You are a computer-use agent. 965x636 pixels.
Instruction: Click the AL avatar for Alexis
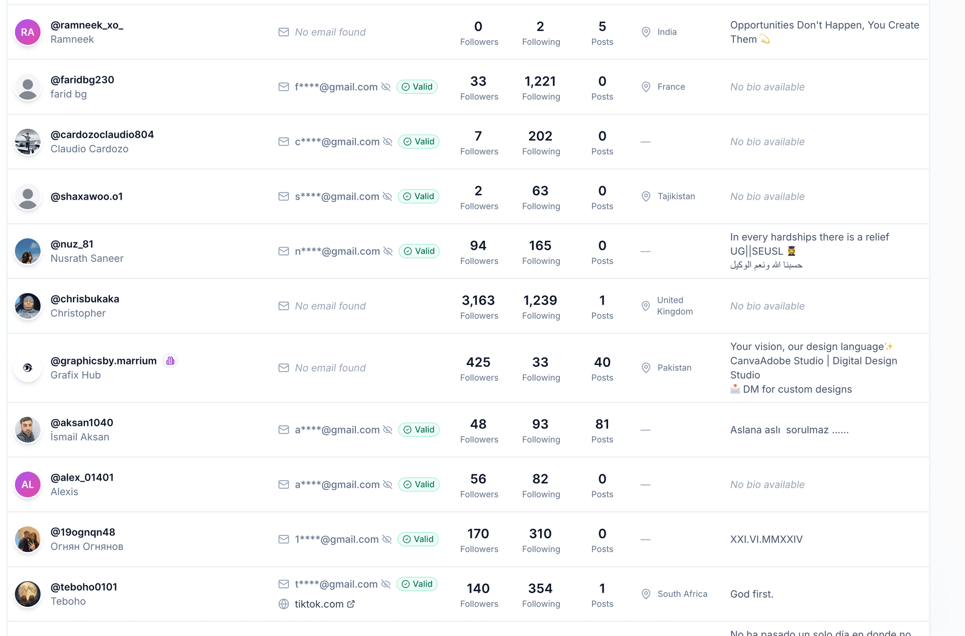tap(28, 485)
